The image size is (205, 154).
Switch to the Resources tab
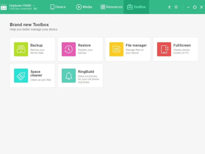(x=111, y=7)
